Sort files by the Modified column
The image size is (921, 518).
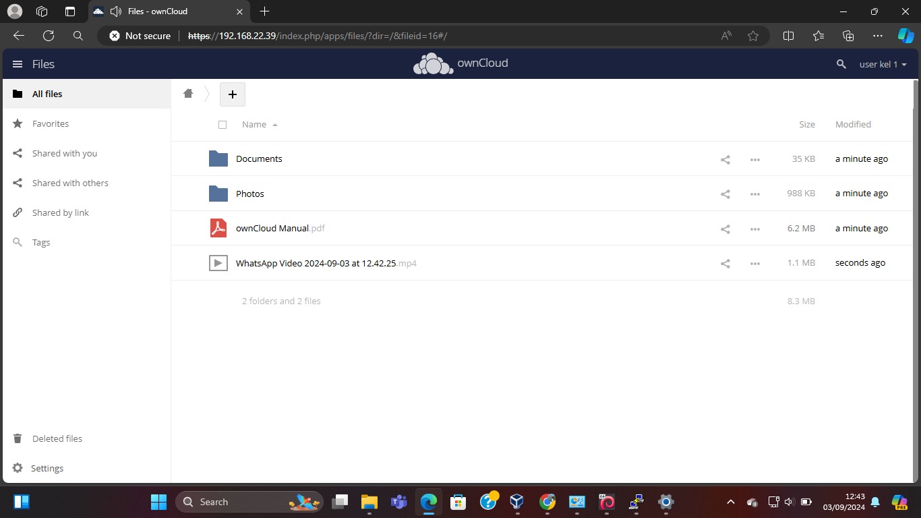(853, 124)
